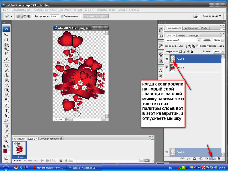Select the Move tool
Screen dimensions: 228x171
point(6,35)
